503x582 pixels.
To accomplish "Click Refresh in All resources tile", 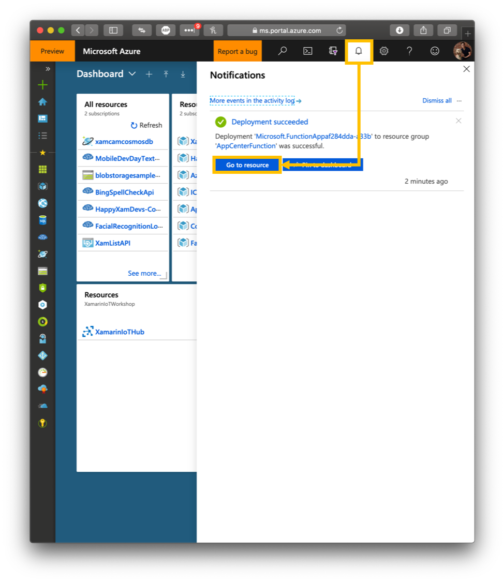I will pyautogui.click(x=146, y=125).
